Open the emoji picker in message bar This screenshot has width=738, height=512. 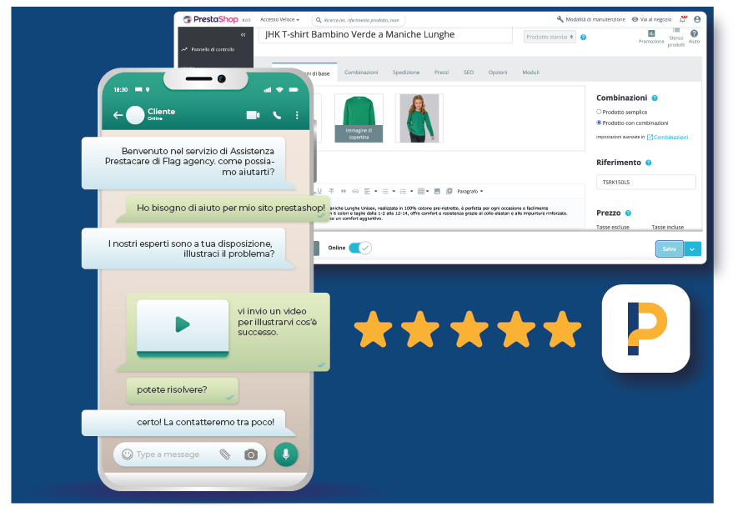[127, 454]
